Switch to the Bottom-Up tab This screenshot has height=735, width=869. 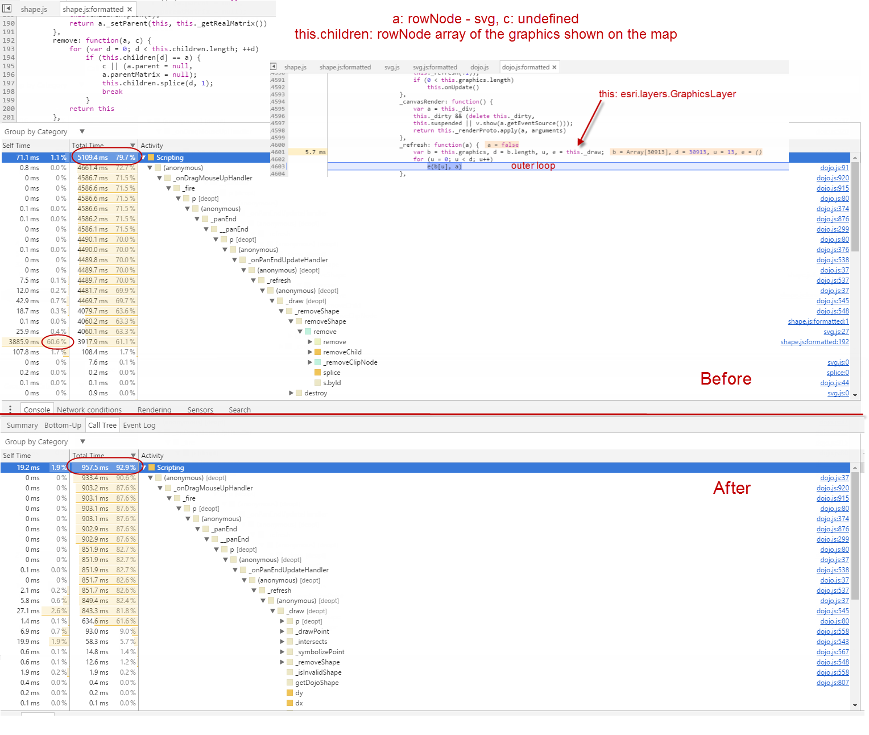[x=63, y=425]
